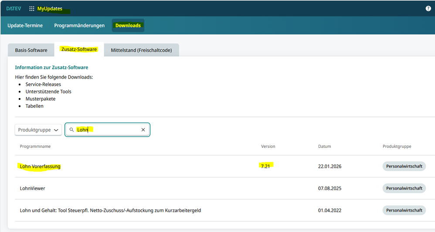This screenshot has height=232, width=435.
Task: Click the DATEV logo
Action: [x=14, y=9]
